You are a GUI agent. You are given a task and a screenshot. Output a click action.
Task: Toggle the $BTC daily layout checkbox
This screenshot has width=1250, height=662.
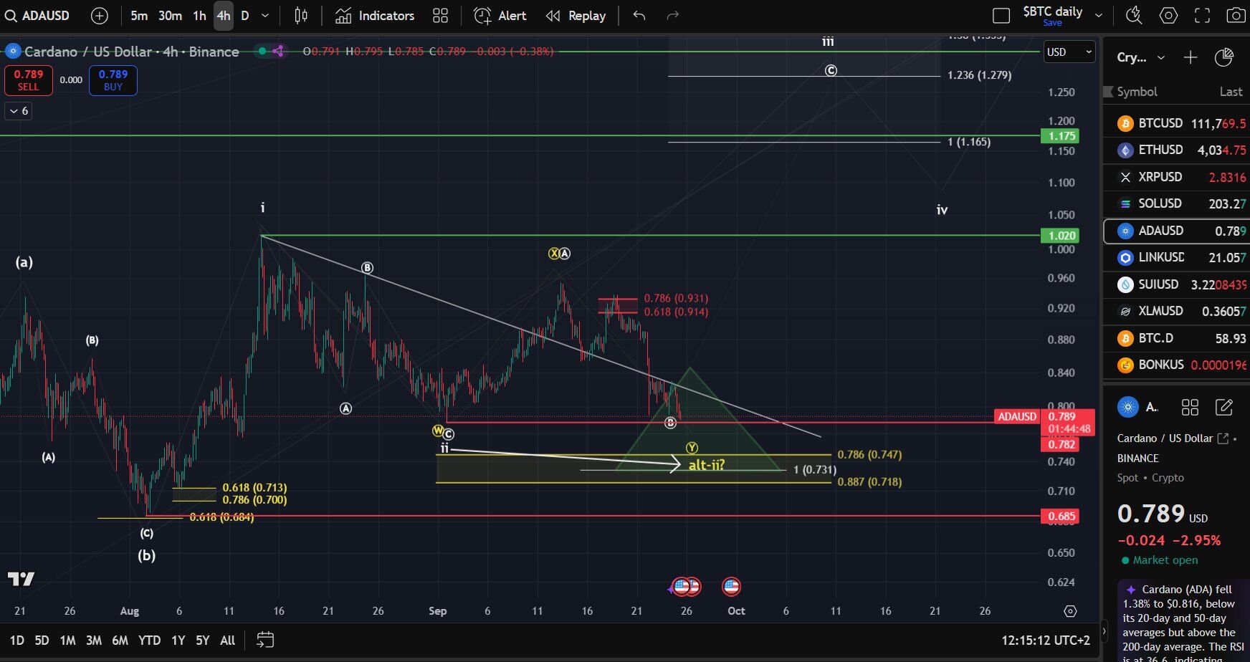(1001, 16)
